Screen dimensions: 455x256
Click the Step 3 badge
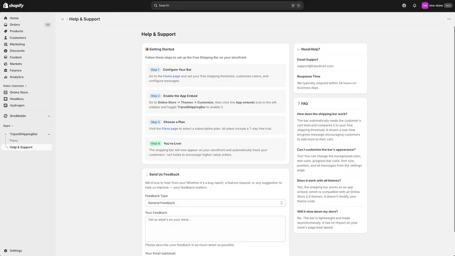coord(155,122)
